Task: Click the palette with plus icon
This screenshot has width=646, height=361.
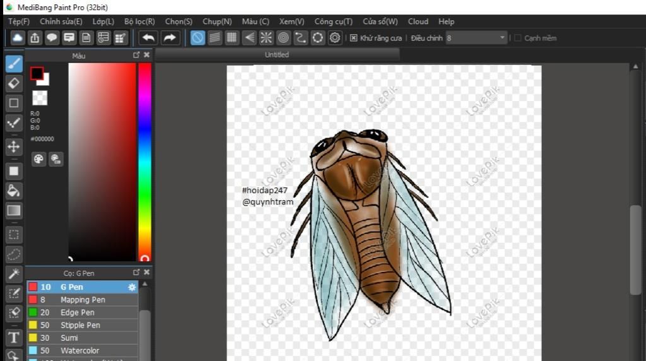Action: pyautogui.click(x=56, y=159)
